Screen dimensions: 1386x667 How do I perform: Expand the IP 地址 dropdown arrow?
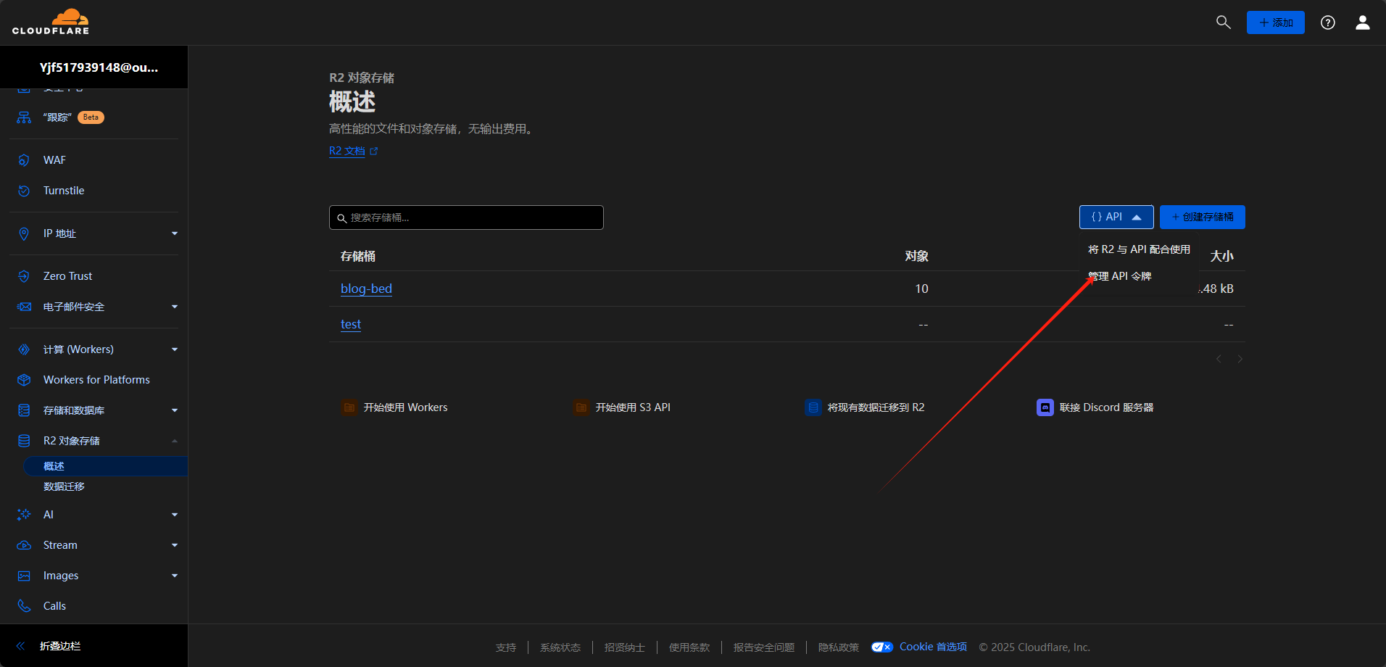click(x=175, y=233)
